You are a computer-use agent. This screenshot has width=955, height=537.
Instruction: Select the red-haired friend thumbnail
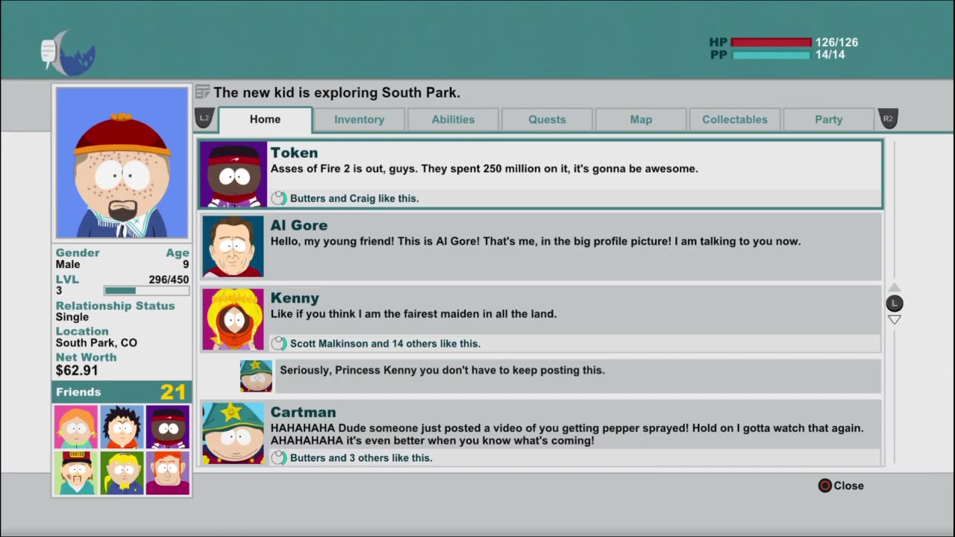click(x=167, y=473)
